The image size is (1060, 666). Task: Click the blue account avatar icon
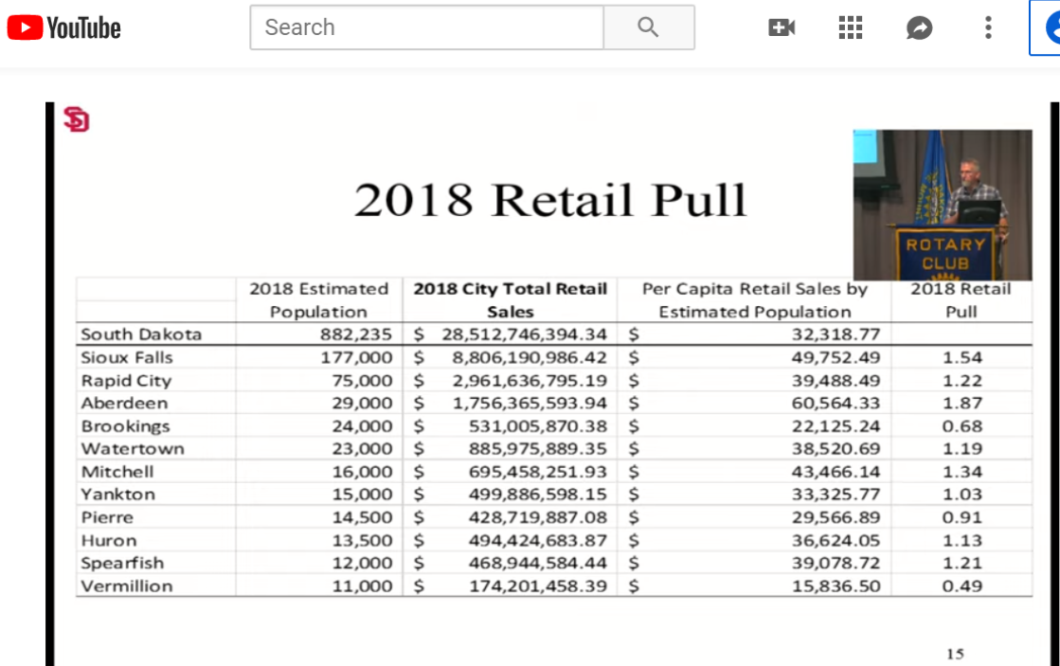pyautogui.click(x=1050, y=28)
